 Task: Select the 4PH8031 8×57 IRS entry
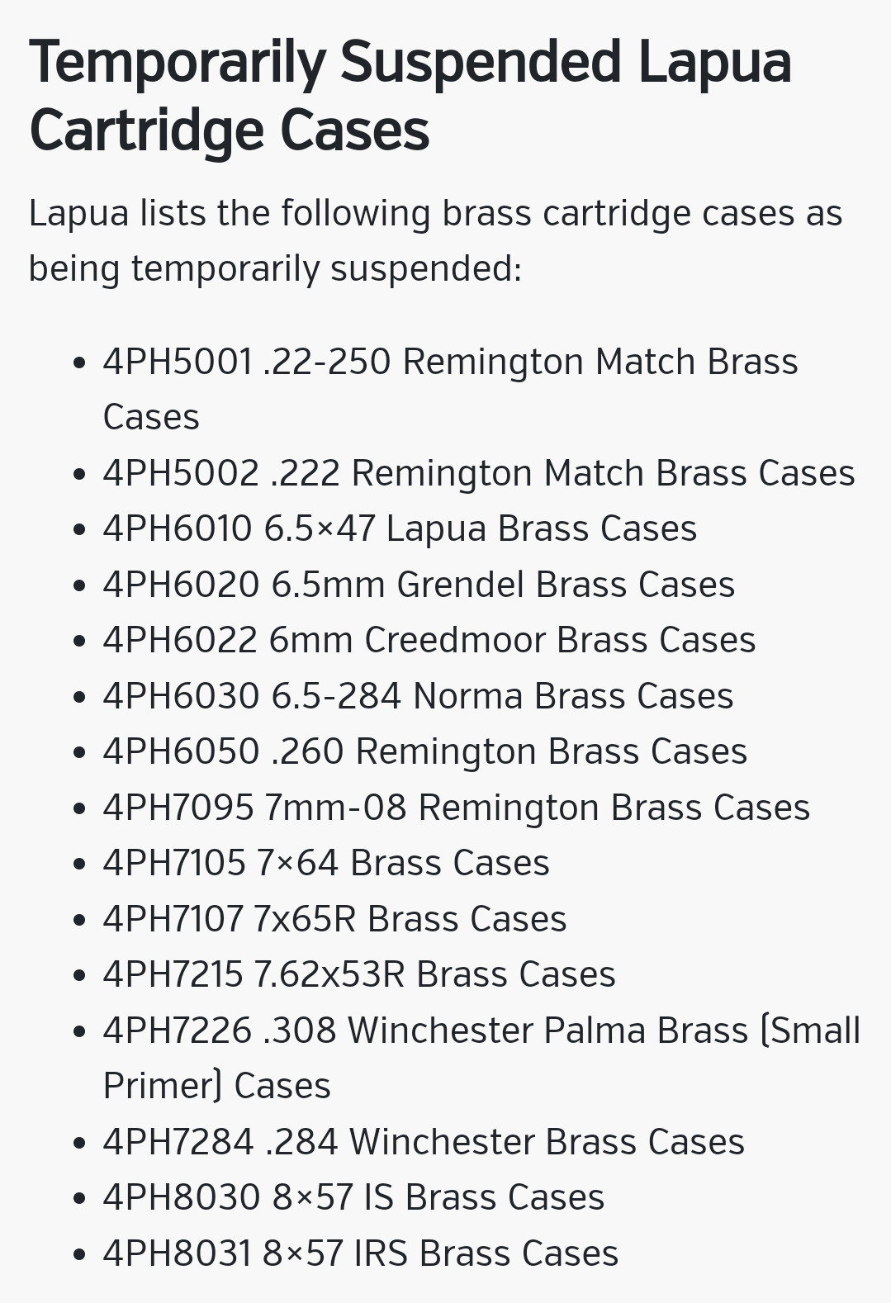[361, 1253]
